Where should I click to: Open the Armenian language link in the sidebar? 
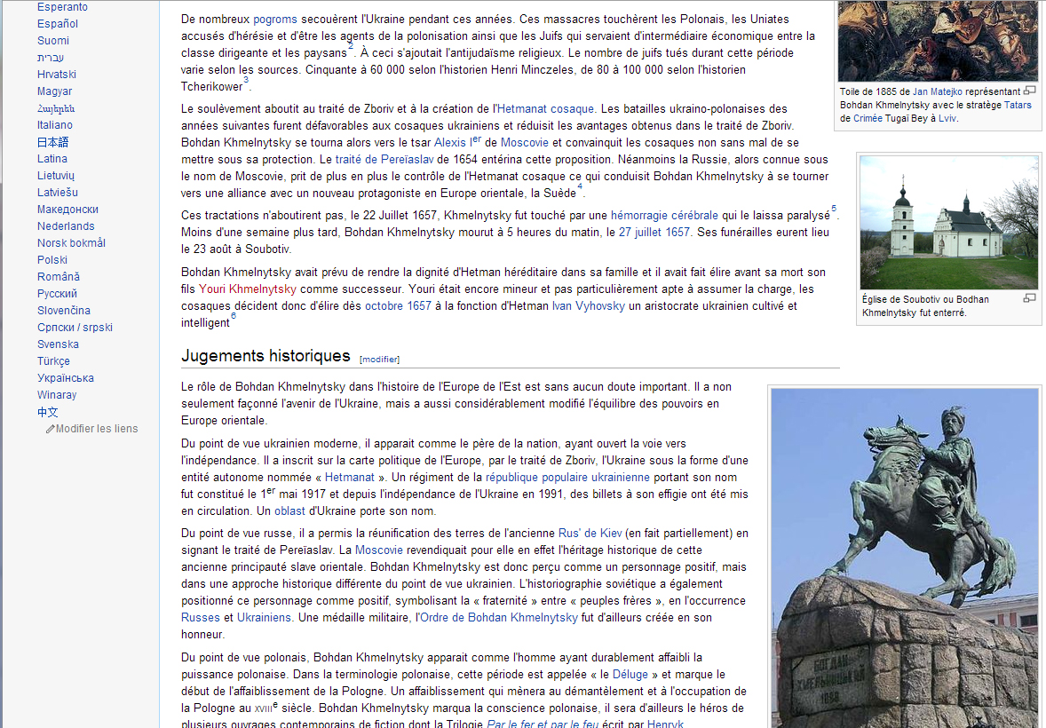click(x=56, y=108)
